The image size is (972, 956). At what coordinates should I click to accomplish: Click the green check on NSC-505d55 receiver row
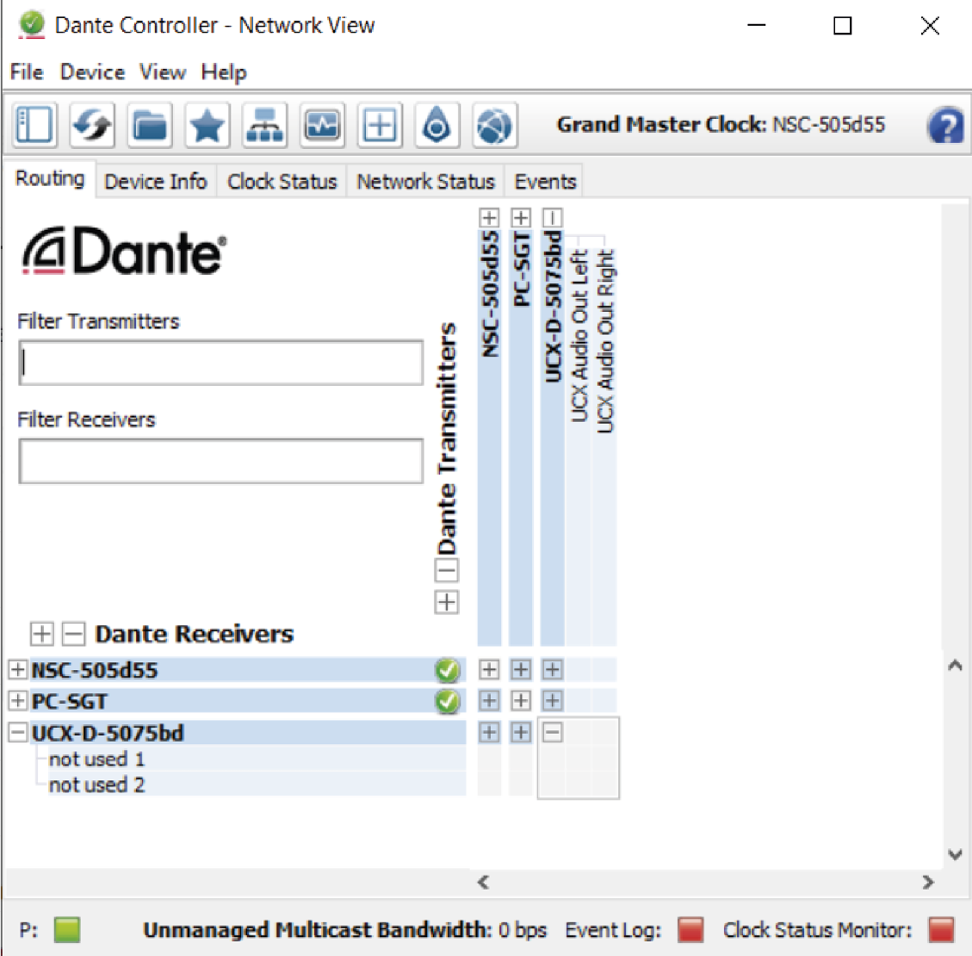point(448,670)
